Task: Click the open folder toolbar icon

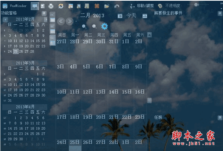Action: 107,6
